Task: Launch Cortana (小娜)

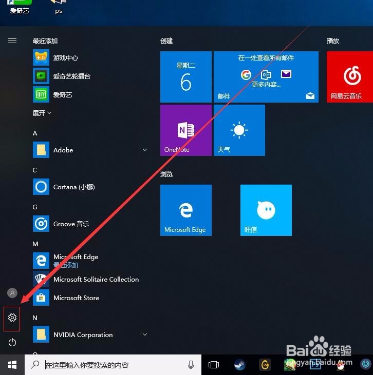Action: [x=90, y=187]
